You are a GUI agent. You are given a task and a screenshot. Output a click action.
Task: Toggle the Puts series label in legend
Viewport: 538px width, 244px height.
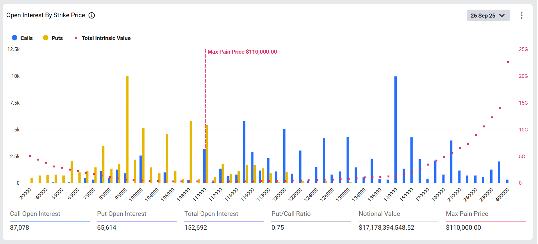pos(57,38)
